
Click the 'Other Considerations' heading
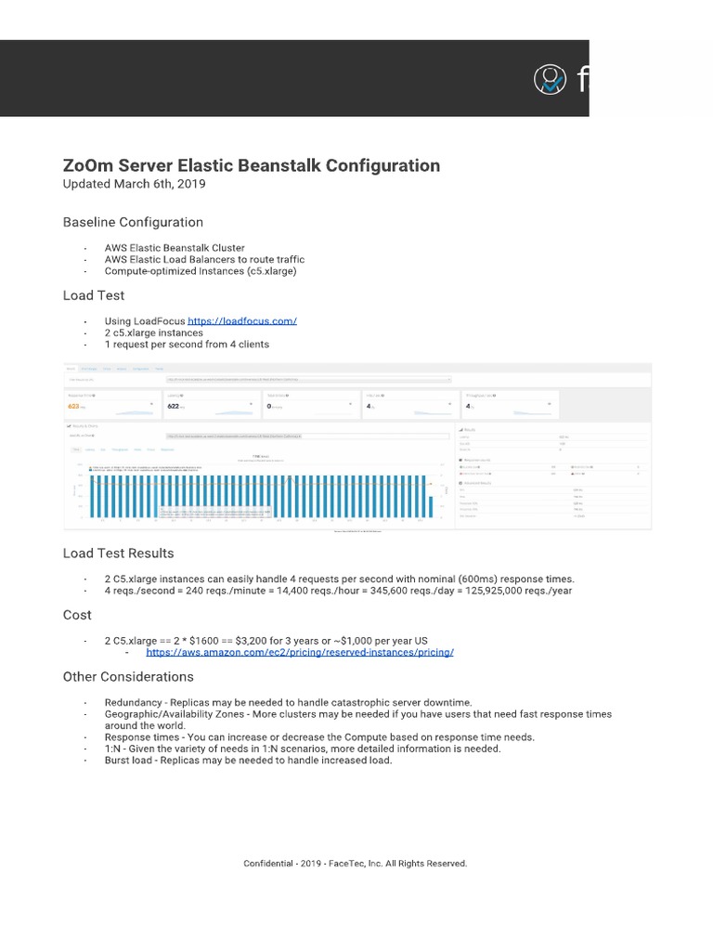128,677
